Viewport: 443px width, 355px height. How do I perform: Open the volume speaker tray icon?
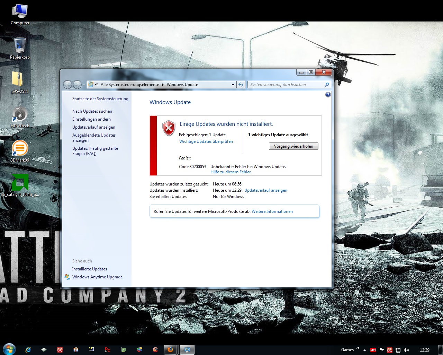tap(406, 350)
